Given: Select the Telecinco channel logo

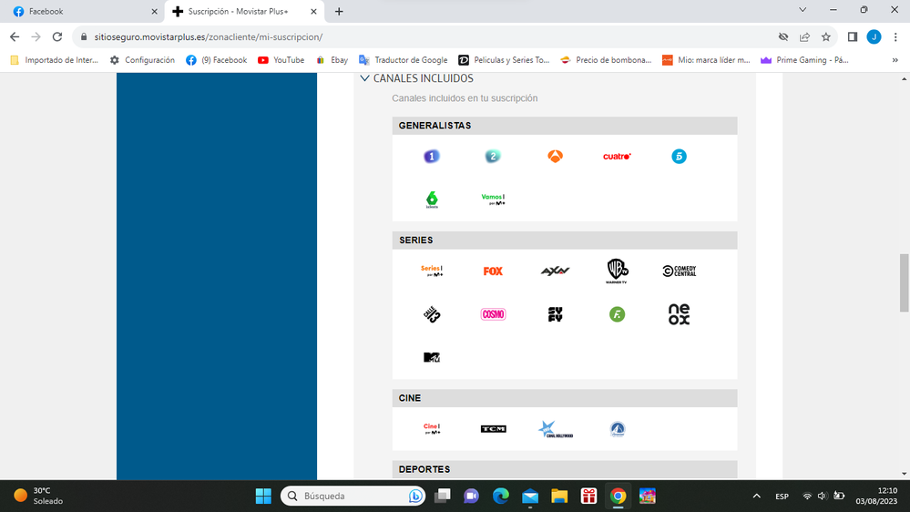Looking at the screenshot, I should [679, 156].
